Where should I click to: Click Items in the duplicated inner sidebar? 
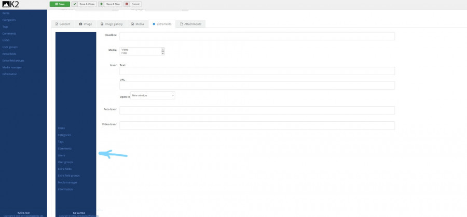click(61, 128)
